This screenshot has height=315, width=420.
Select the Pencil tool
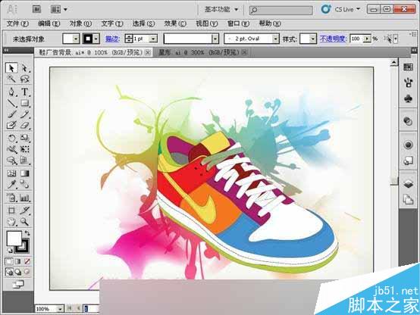25,114
